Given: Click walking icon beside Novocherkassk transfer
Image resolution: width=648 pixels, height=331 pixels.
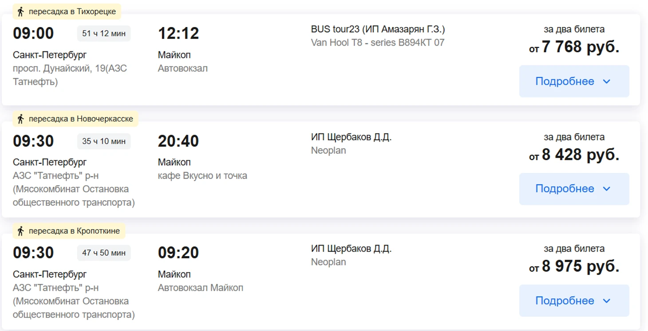Looking at the screenshot, I should pos(20,119).
